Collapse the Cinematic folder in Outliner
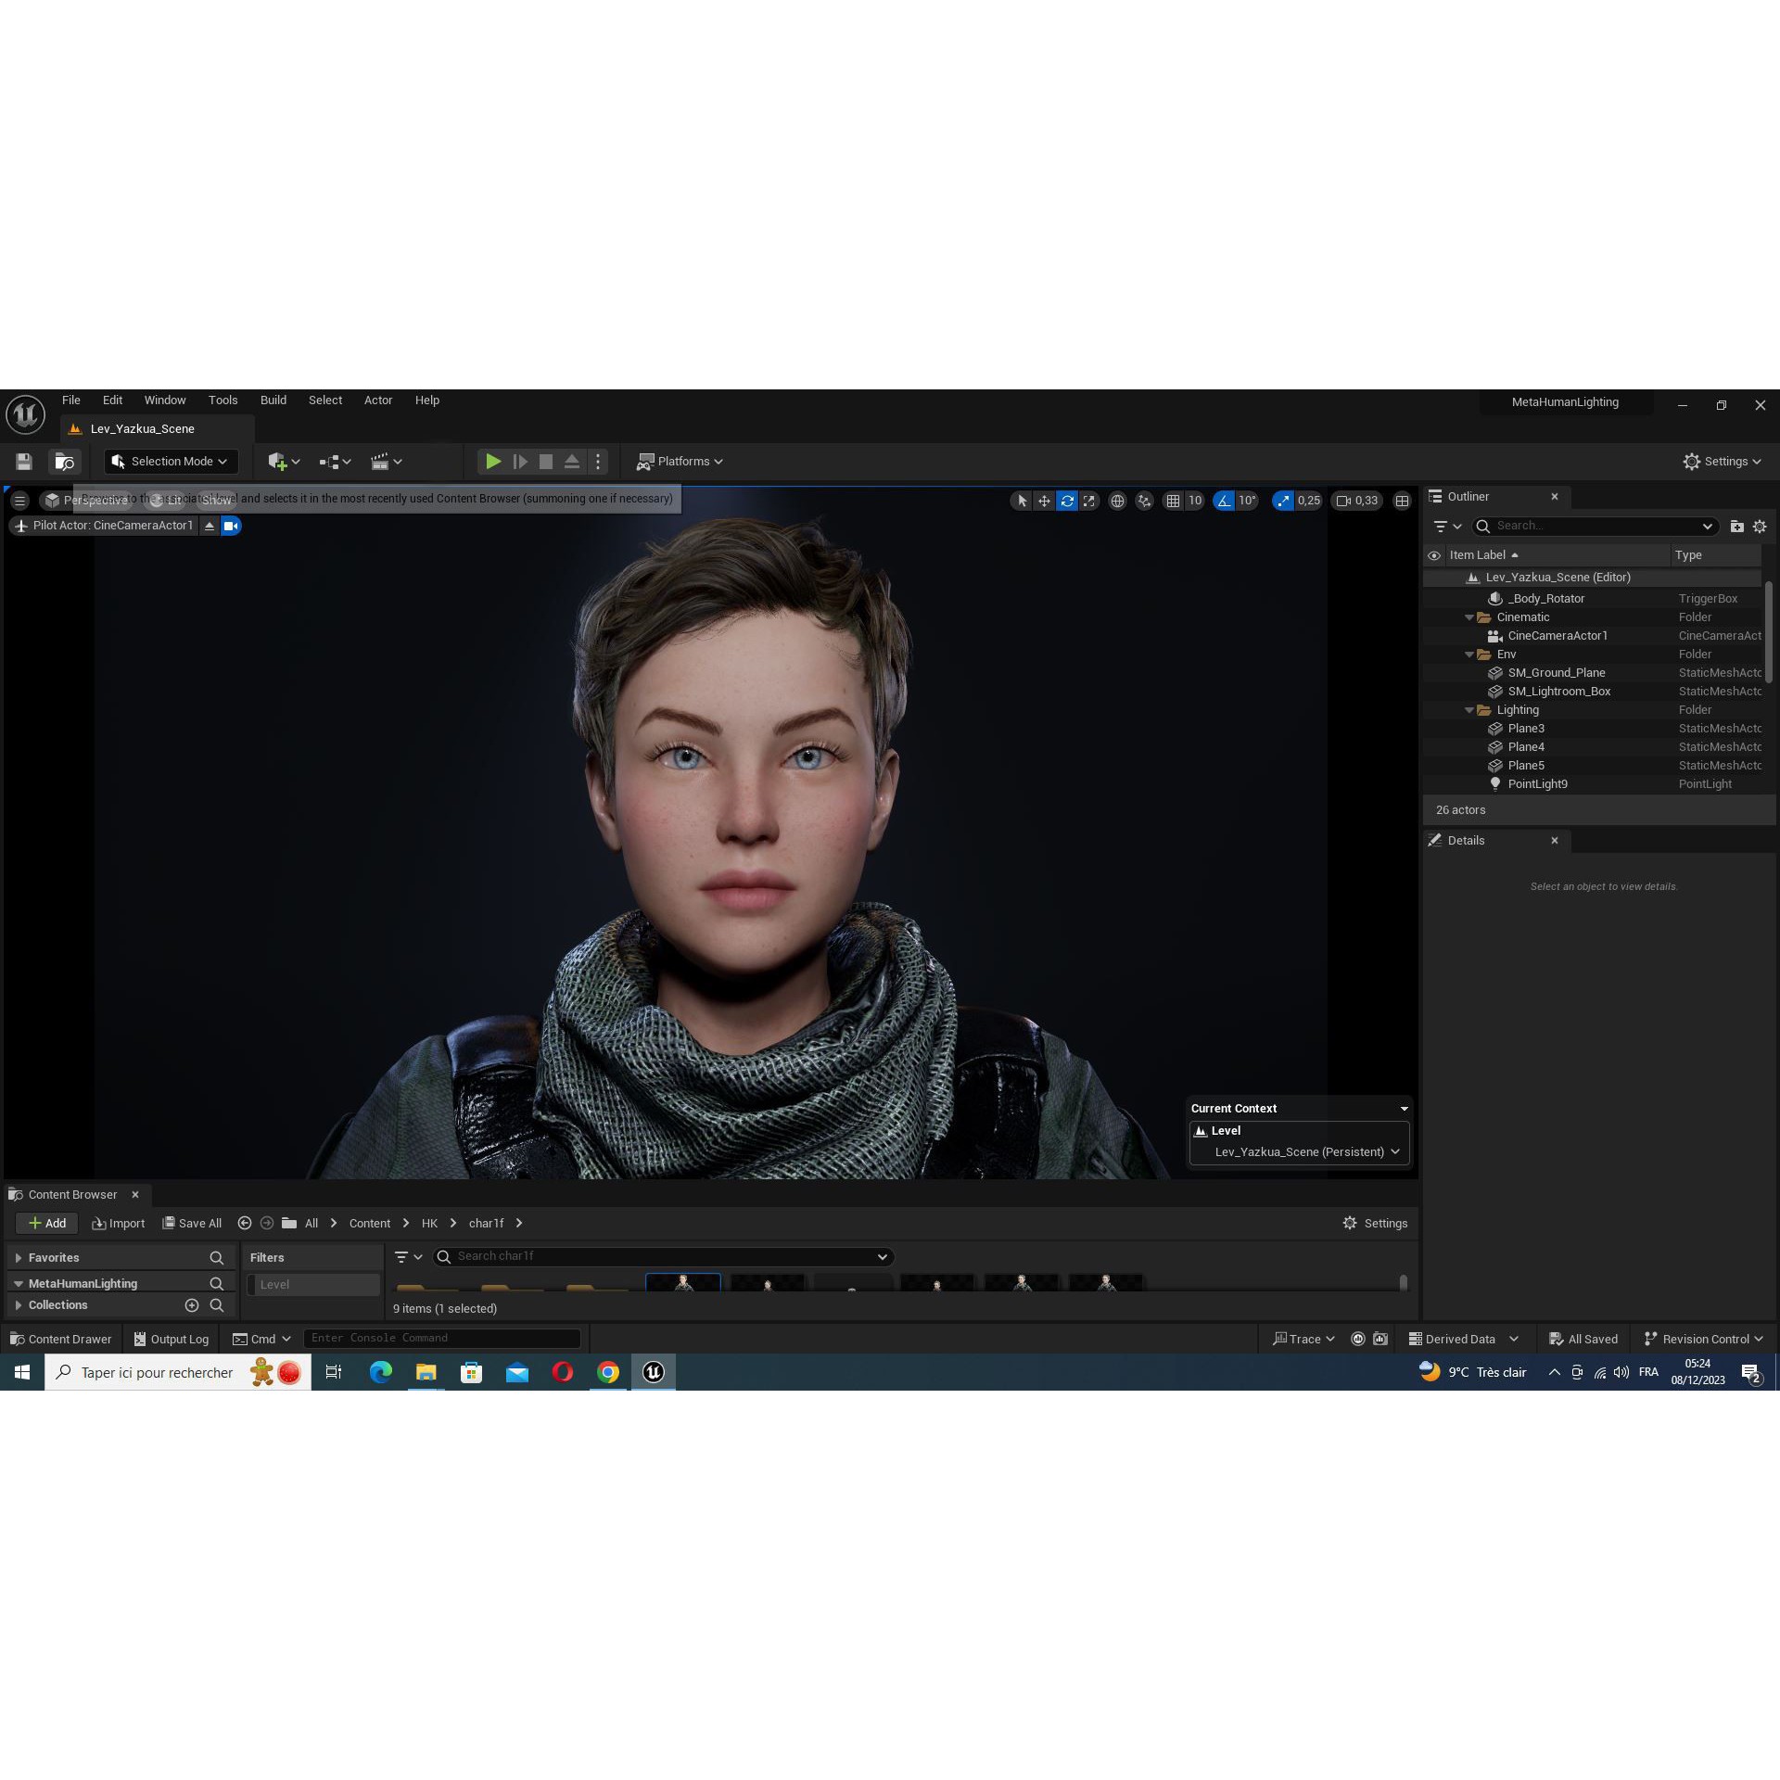 click(x=1469, y=617)
